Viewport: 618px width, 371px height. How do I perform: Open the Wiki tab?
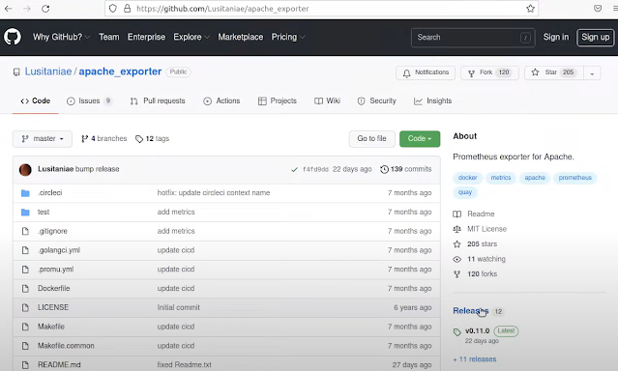[x=327, y=100]
